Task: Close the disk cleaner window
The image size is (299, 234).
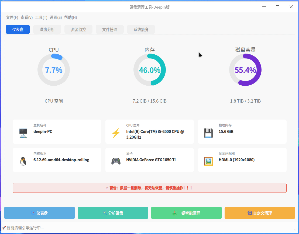Action: tap(291, 7)
